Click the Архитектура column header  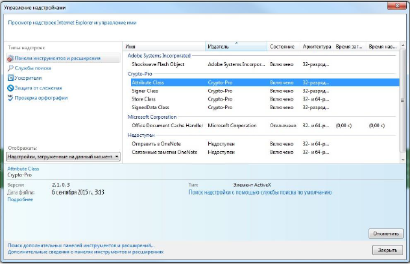[x=317, y=47]
